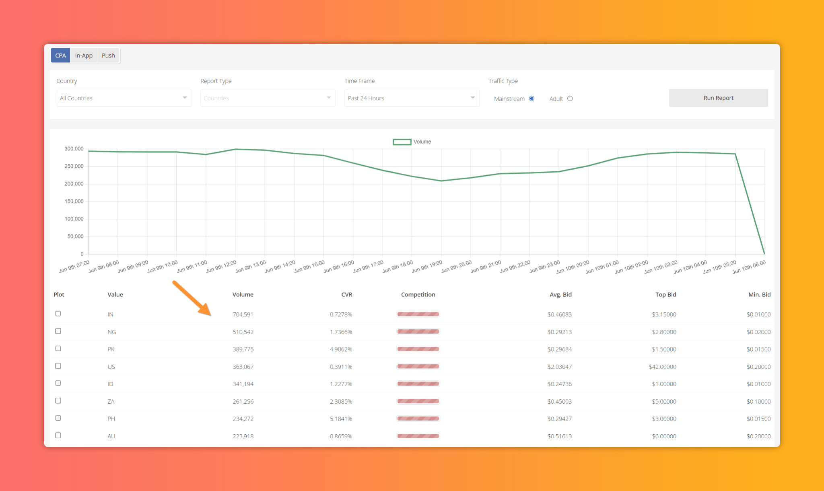Sort table by Volume column header
The height and width of the screenshot is (491, 824).
[243, 294]
